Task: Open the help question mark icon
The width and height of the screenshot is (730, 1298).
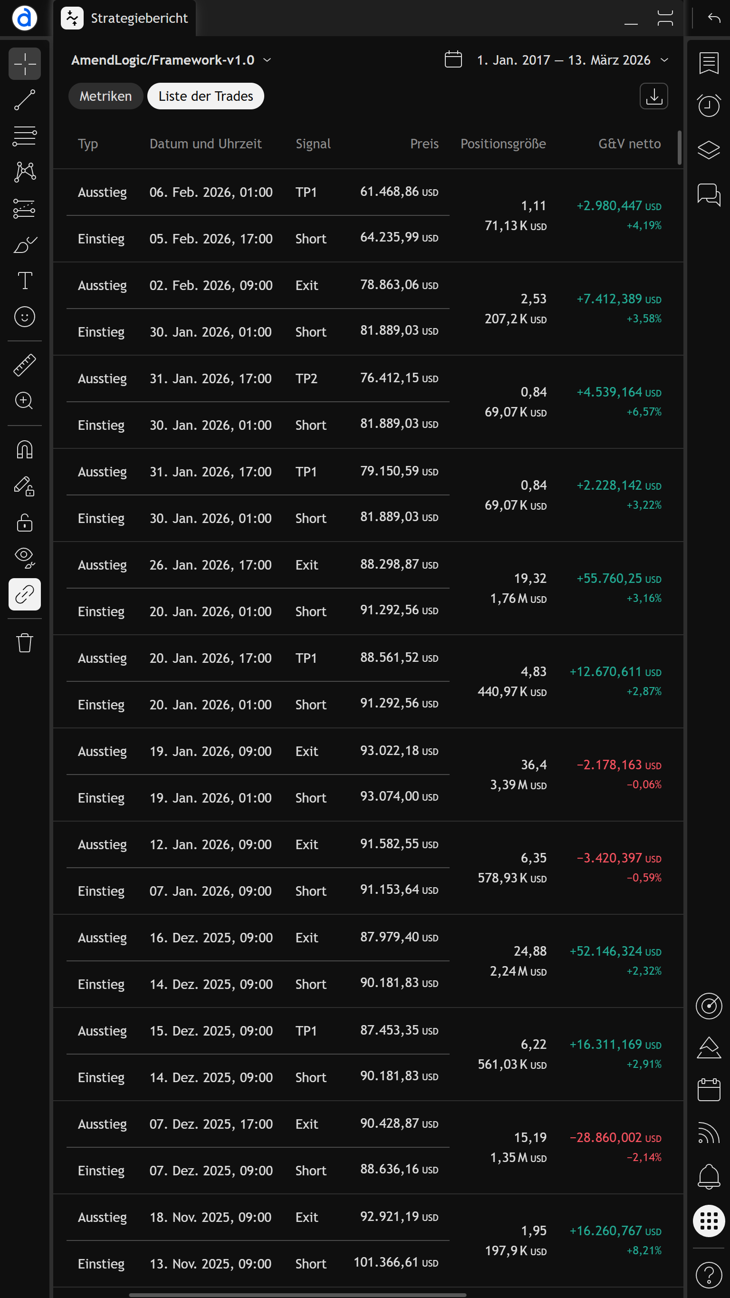Action: click(x=708, y=1275)
